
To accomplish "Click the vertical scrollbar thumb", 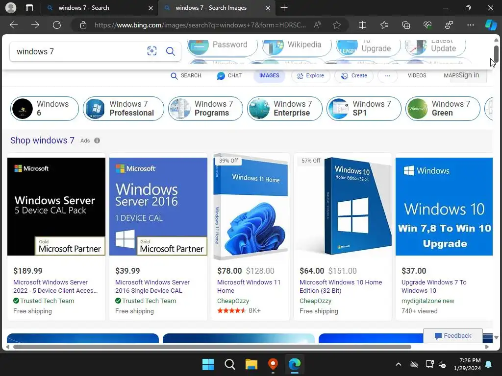I will (496, 53).
